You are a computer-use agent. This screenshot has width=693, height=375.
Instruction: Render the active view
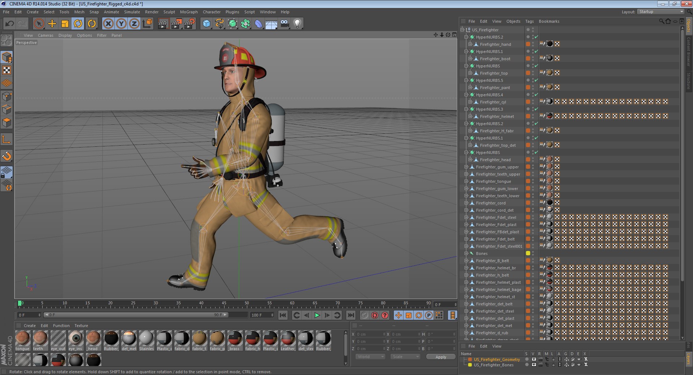coord(163,24)
